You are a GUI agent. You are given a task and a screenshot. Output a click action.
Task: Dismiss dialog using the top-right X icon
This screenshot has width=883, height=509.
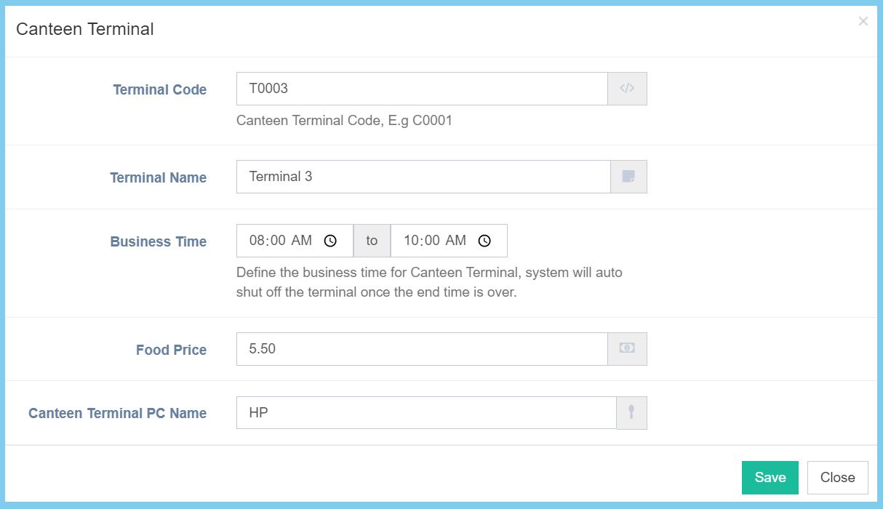click(863, 22)
